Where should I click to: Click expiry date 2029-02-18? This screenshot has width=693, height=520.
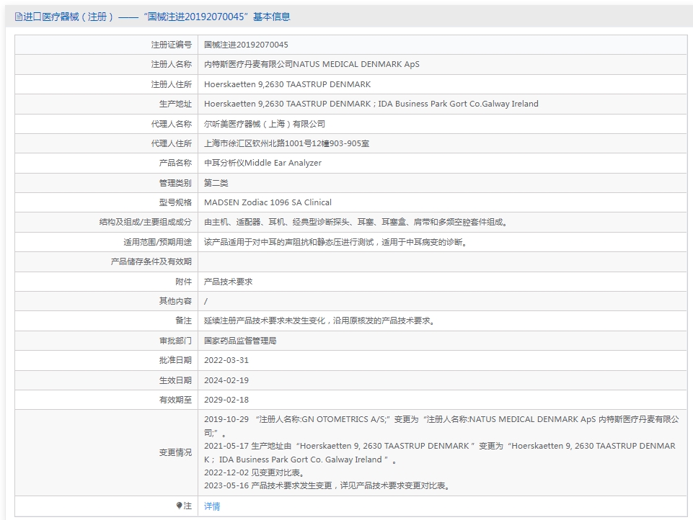click(226, 400)
